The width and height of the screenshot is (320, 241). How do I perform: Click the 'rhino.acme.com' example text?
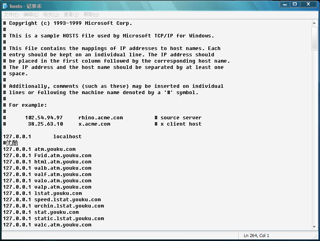(x=101, y=118)
